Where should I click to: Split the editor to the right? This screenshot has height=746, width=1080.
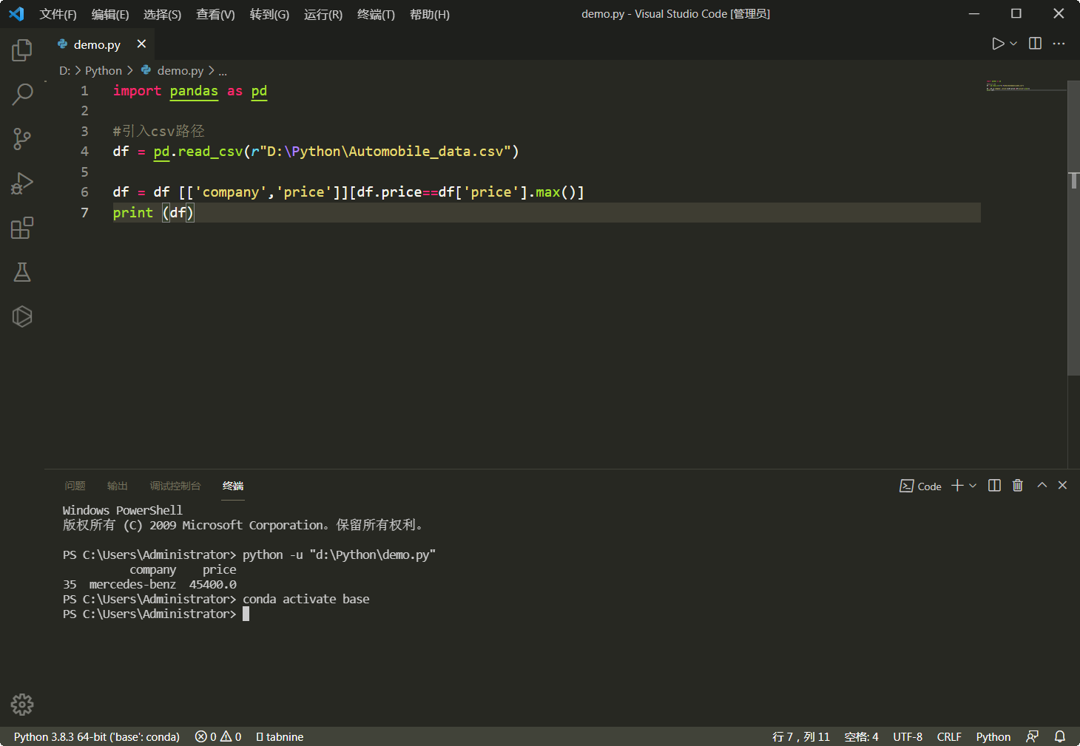click(1036, 44)
